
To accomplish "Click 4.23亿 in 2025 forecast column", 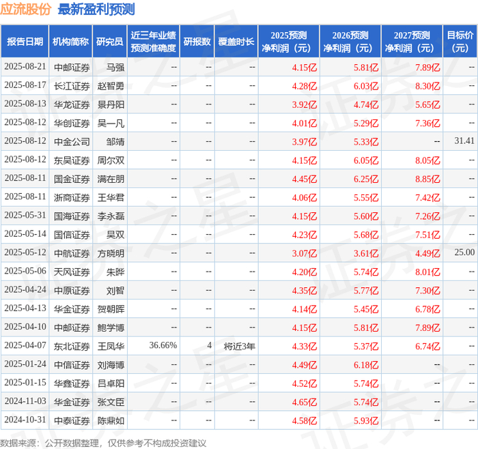I will click(x=305, y=235).
